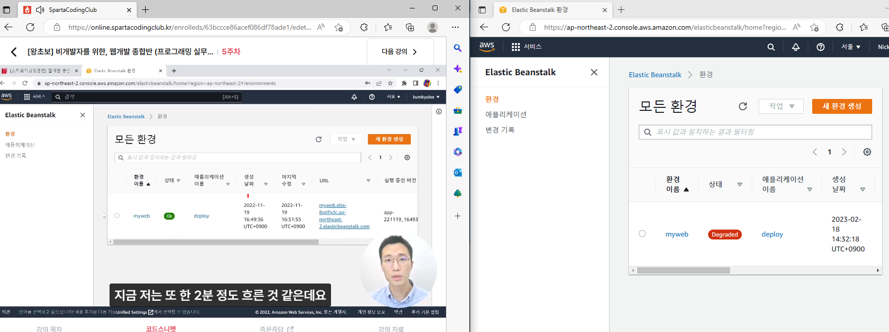Go to the previous results page on the right
This screenshot has width=889, height=332.
[815, 152]
